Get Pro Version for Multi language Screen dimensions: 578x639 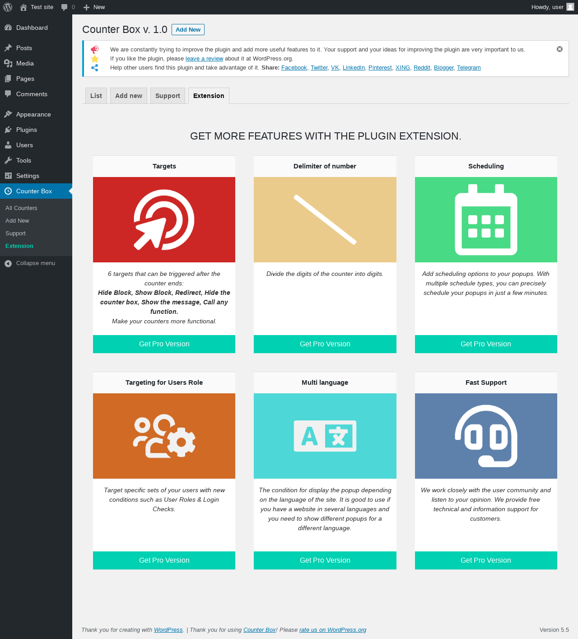[325, 560]
